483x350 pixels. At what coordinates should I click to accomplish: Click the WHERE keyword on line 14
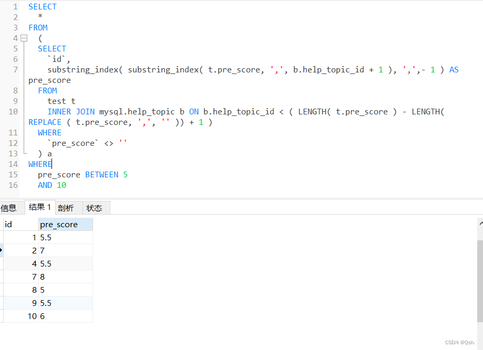click(x=39, y=164)
